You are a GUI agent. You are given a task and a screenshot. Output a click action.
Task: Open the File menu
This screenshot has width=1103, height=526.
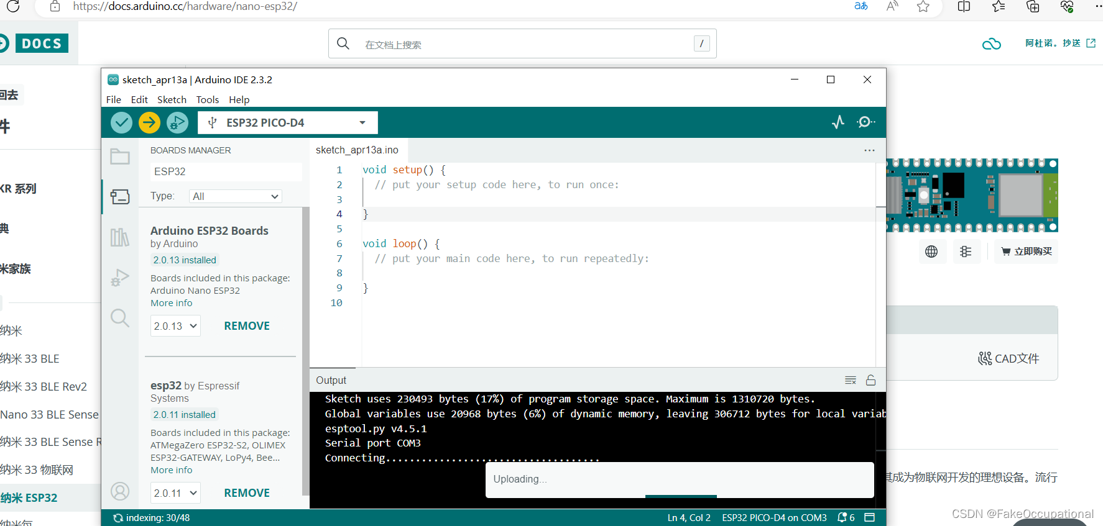click(114, 99)
